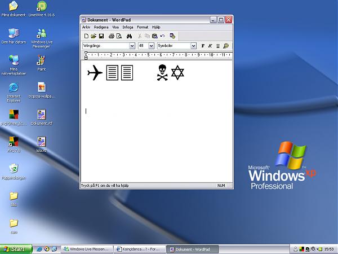Select the Mina dokument desktop icon
Image resolution: width=338 pixels, height=254 pixels.
click(14, 9)
